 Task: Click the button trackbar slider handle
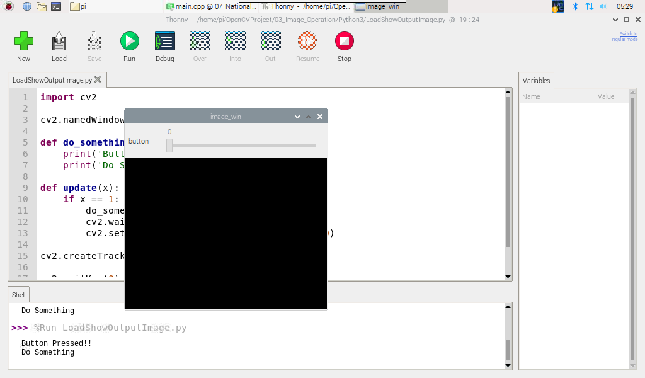click(169, 146)
